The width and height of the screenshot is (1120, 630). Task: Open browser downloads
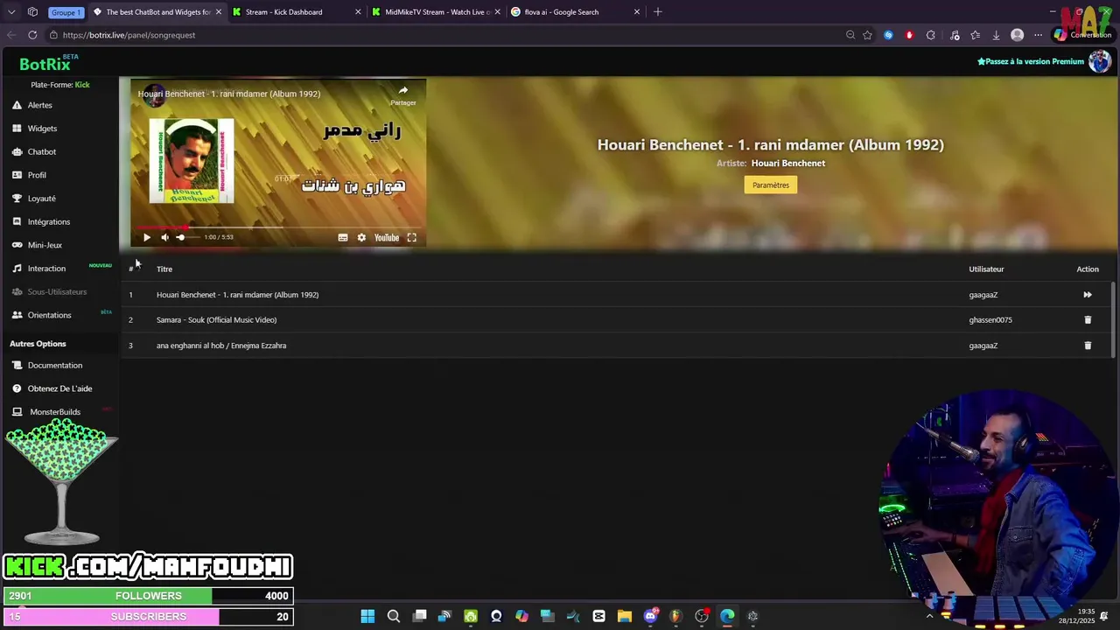[996, 35]
